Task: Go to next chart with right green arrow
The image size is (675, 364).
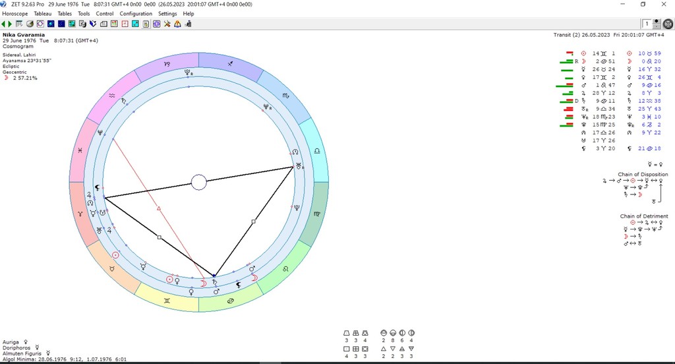Action: pyautogui.click(x=10, y=24)
